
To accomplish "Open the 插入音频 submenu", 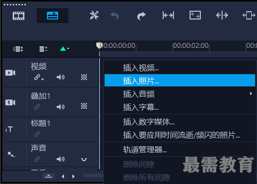I will click(180, 94).
